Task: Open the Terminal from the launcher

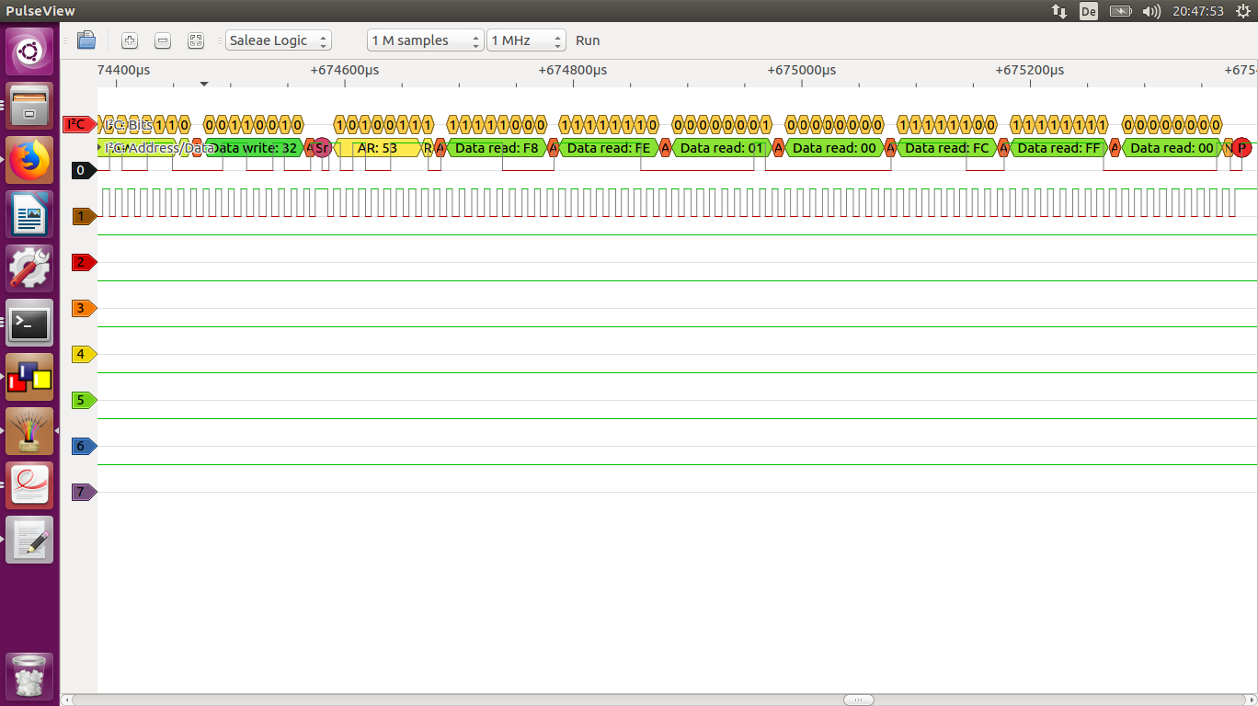Action: click(x=29, y=322)
